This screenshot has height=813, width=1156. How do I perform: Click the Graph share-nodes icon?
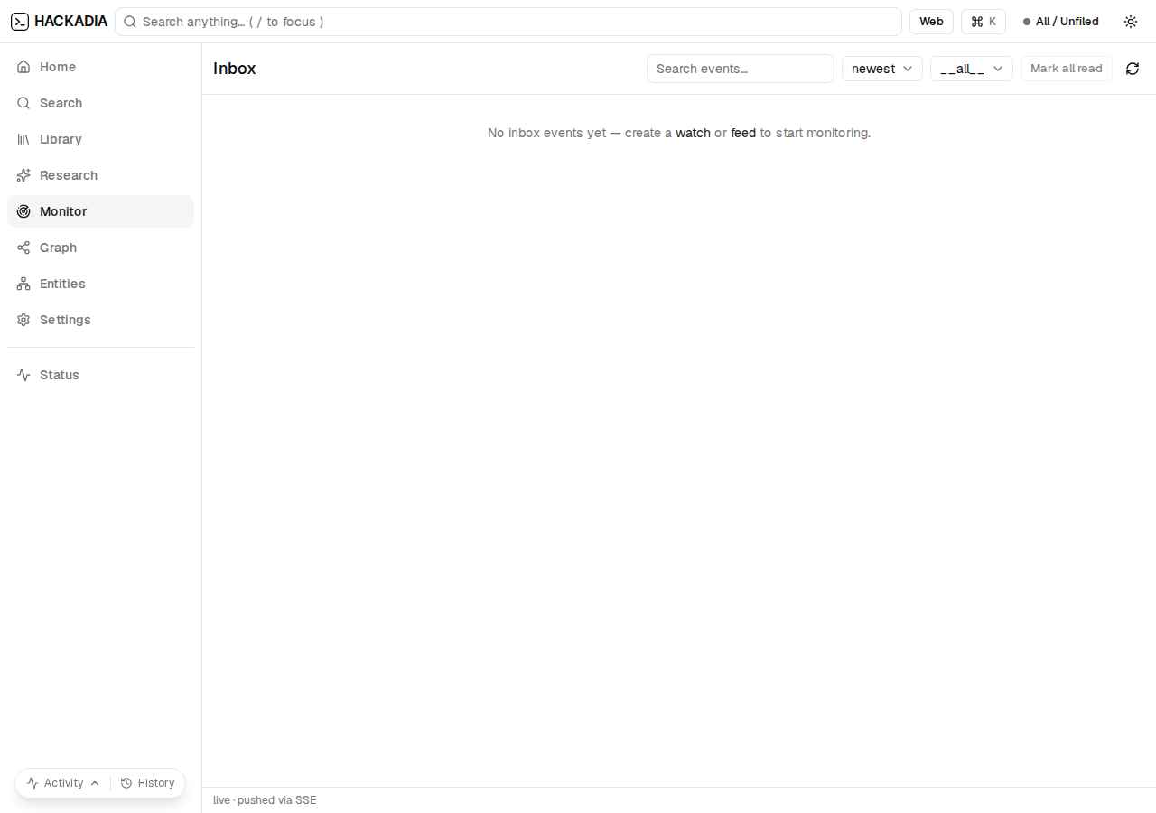click(23, 248)
